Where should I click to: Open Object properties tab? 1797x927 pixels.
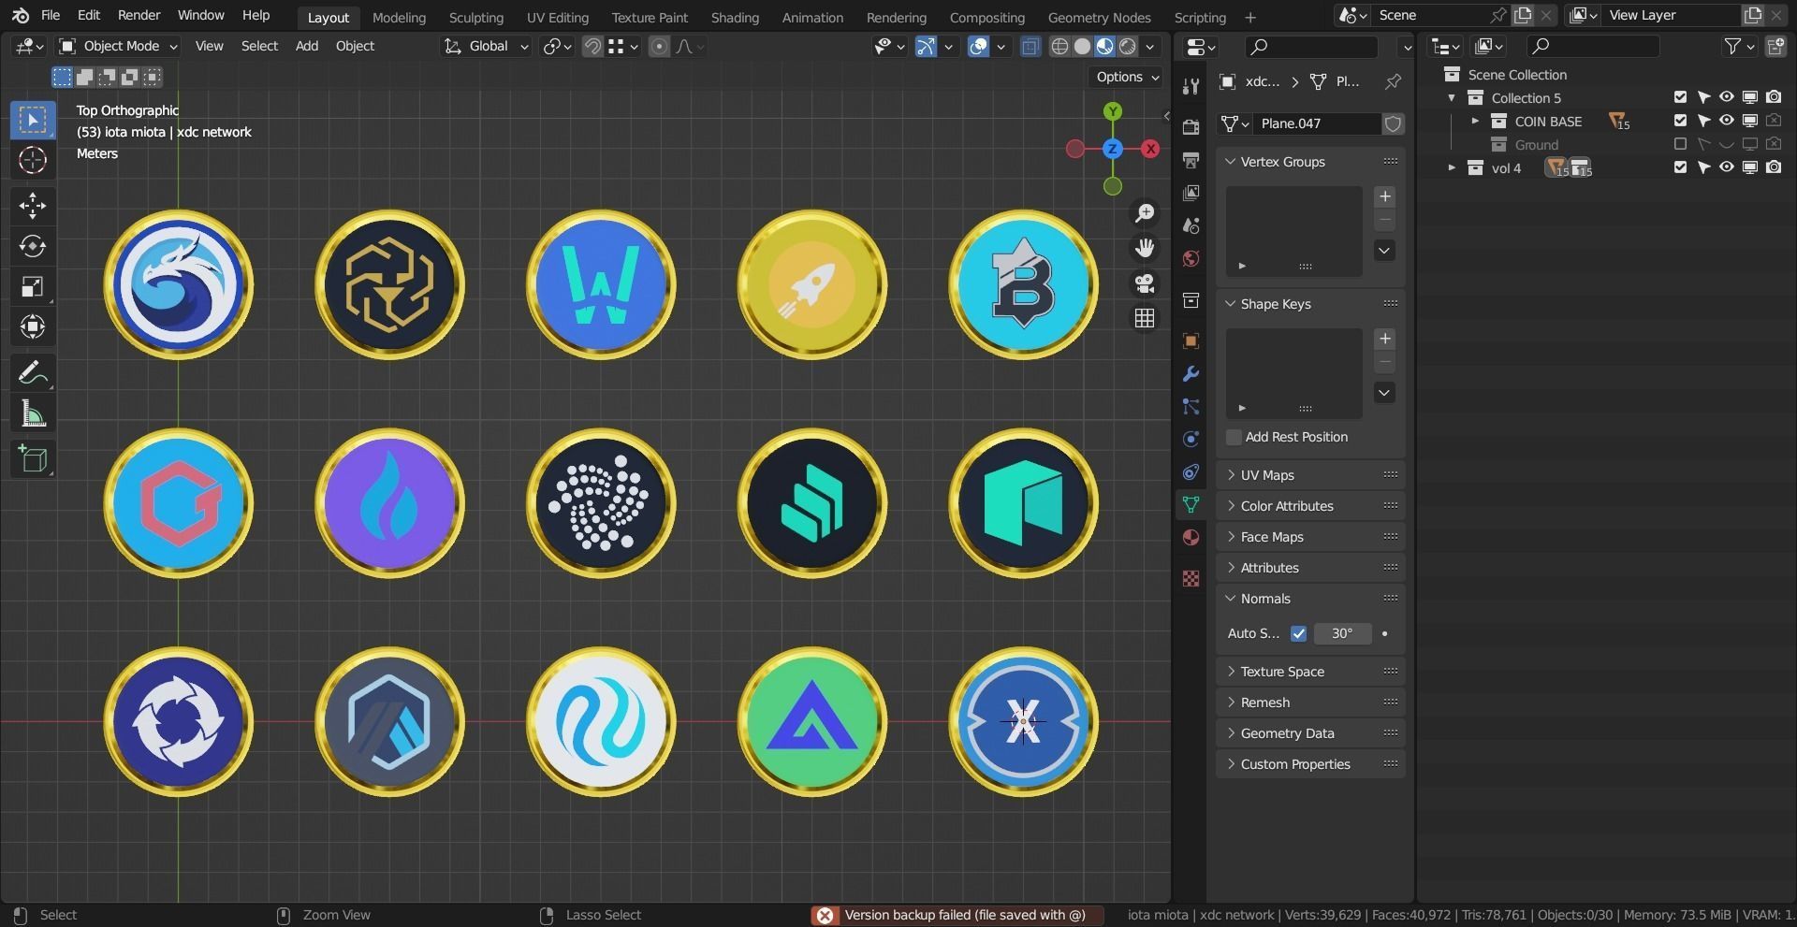(1191, 340)
